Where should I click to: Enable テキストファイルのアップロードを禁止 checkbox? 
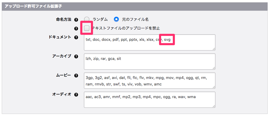tap(87, 28)
